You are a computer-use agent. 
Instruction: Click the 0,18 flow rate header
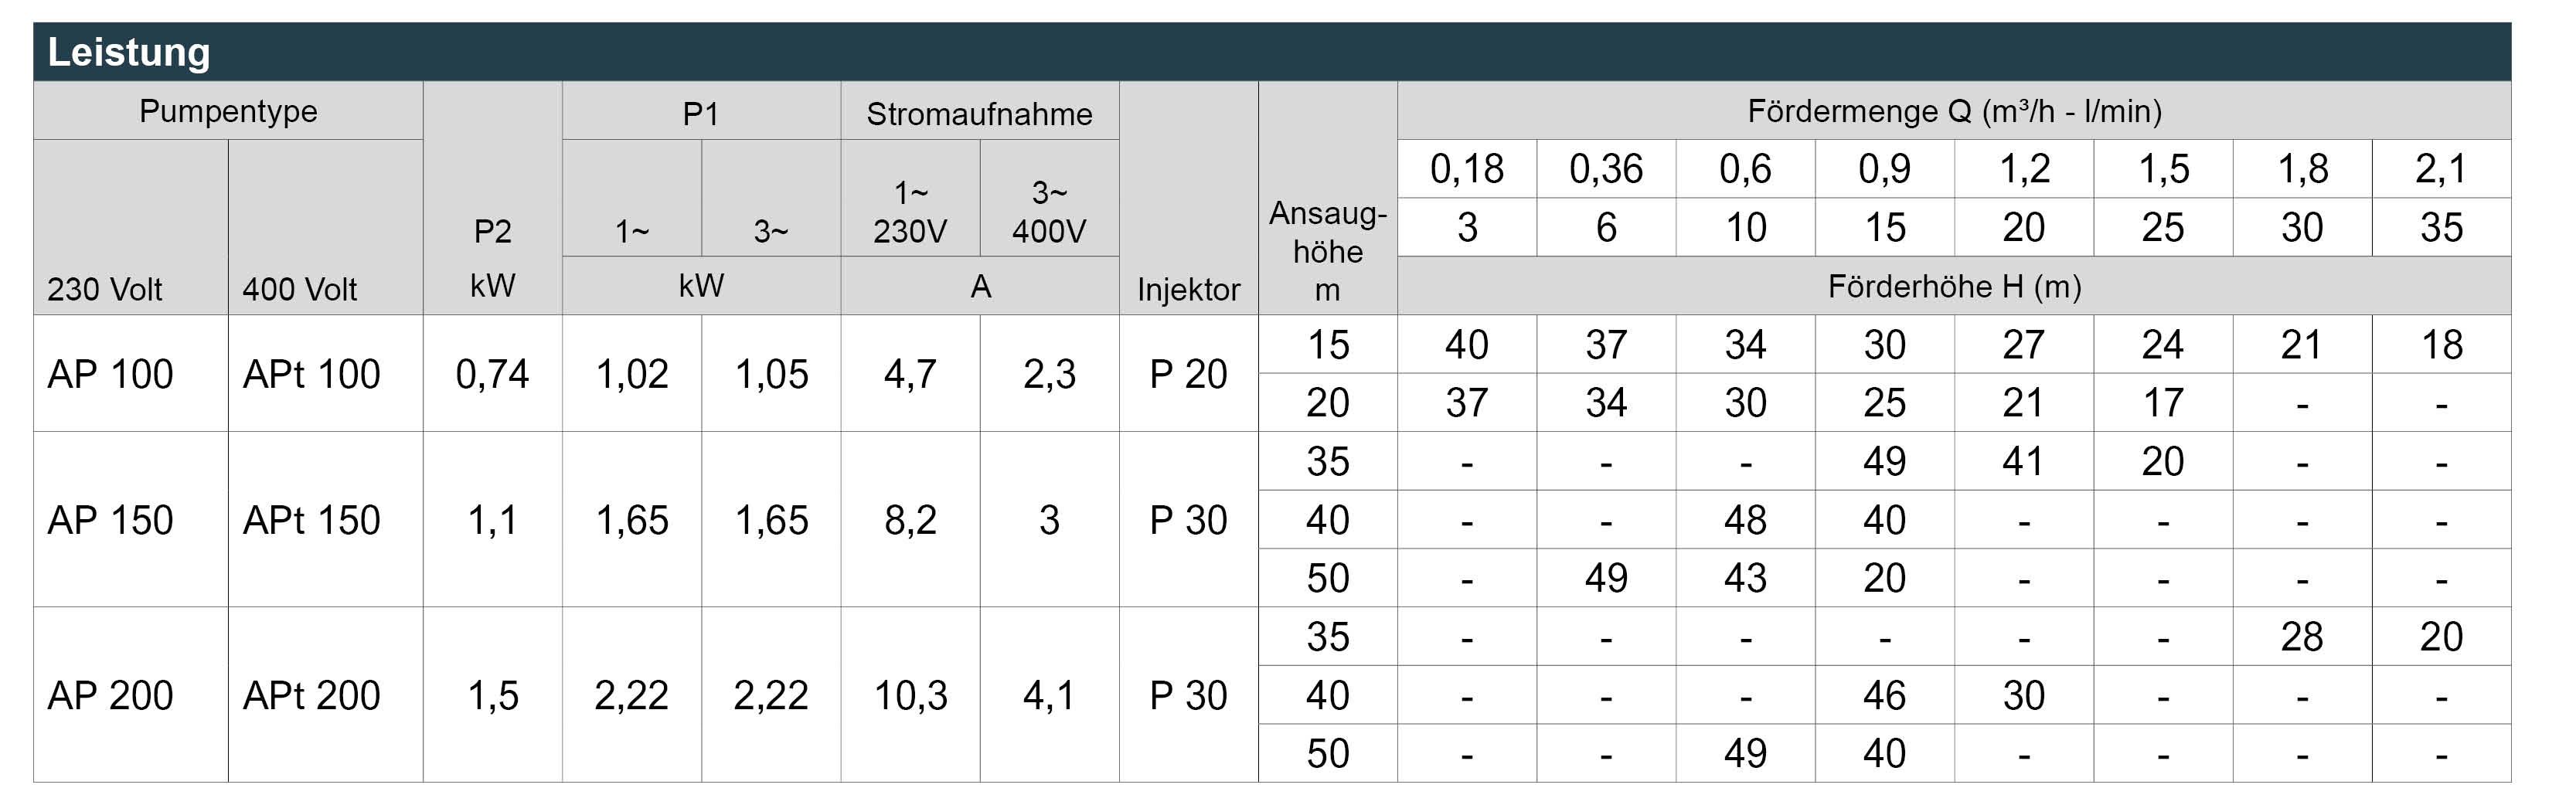tap(1467, 169)
